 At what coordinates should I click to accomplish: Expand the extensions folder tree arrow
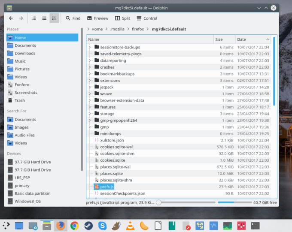[x=90, y=80]
